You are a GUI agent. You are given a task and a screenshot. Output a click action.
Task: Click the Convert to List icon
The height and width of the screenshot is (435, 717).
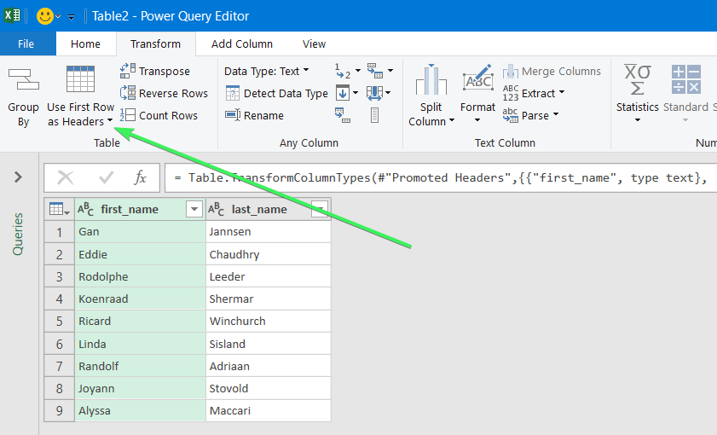[374, 115]
